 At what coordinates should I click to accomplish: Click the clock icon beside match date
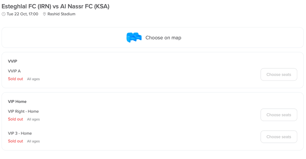click(4, 14)
